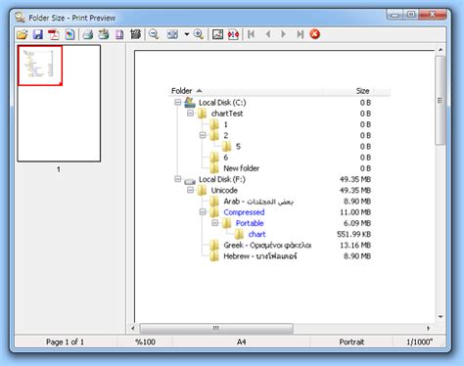Collapse the Local Disk (F:) node
464x366 pixels.
coord(178,179)
